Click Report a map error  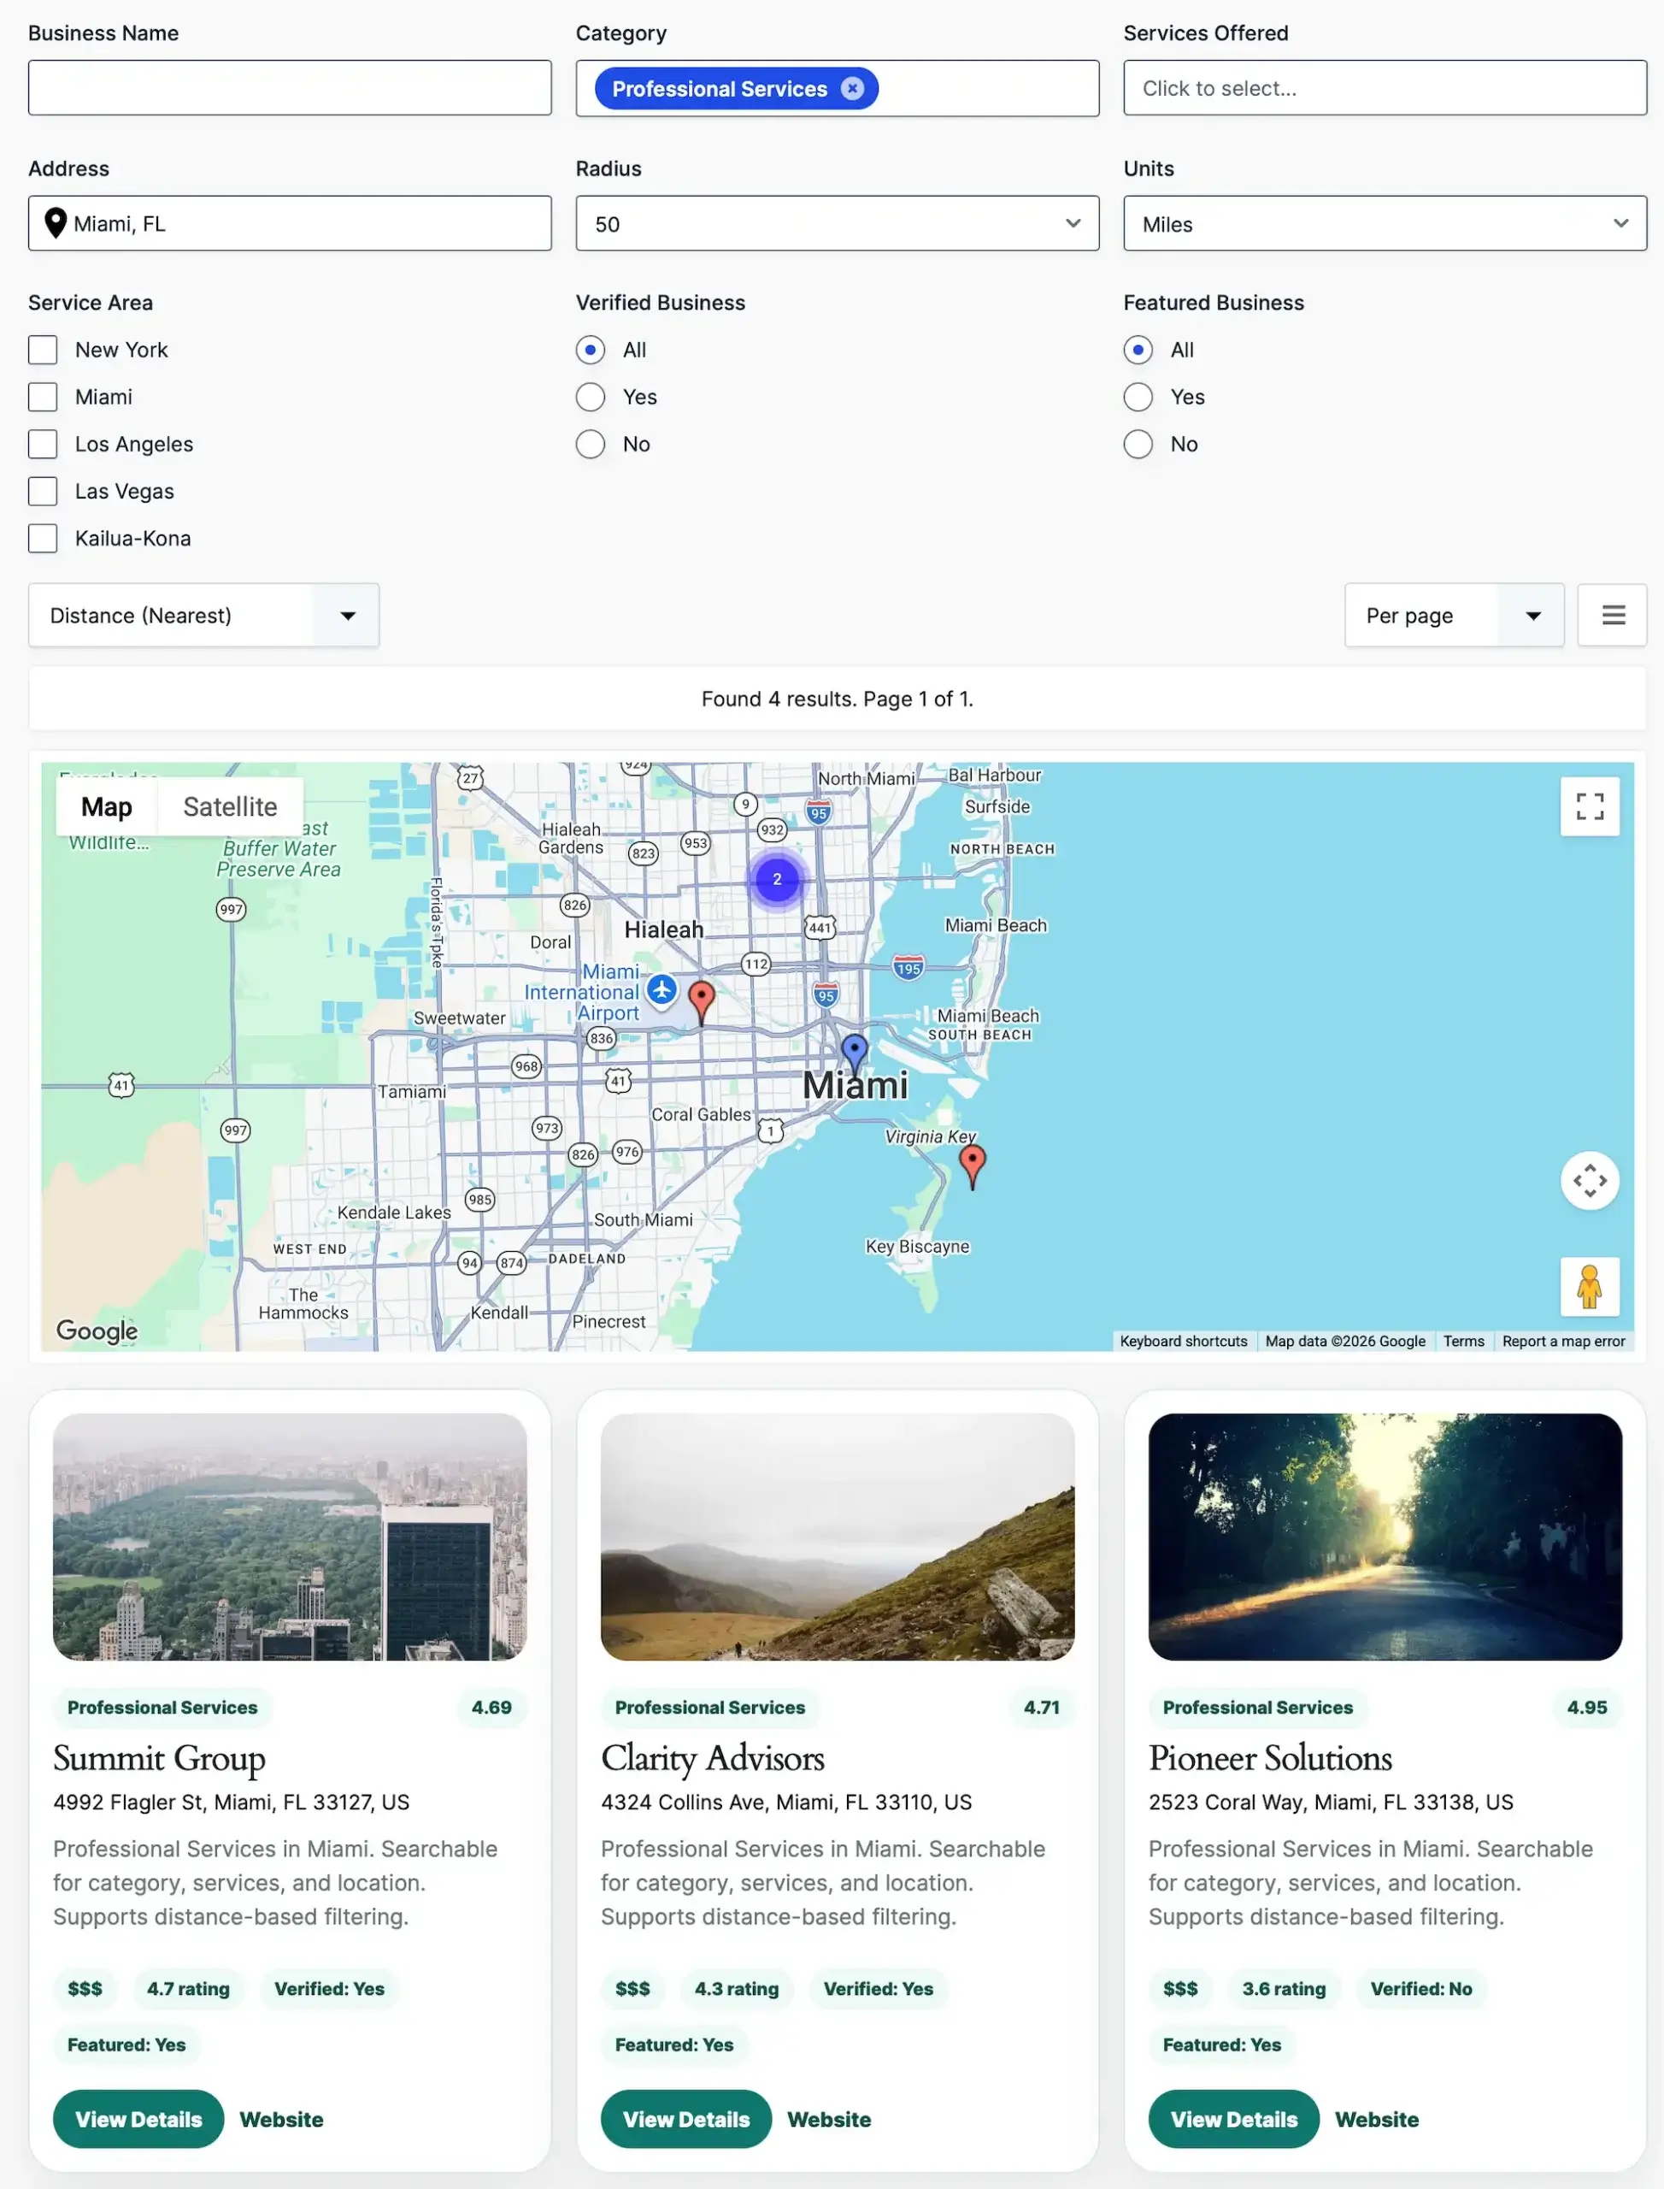[x=1564, y=1341]
